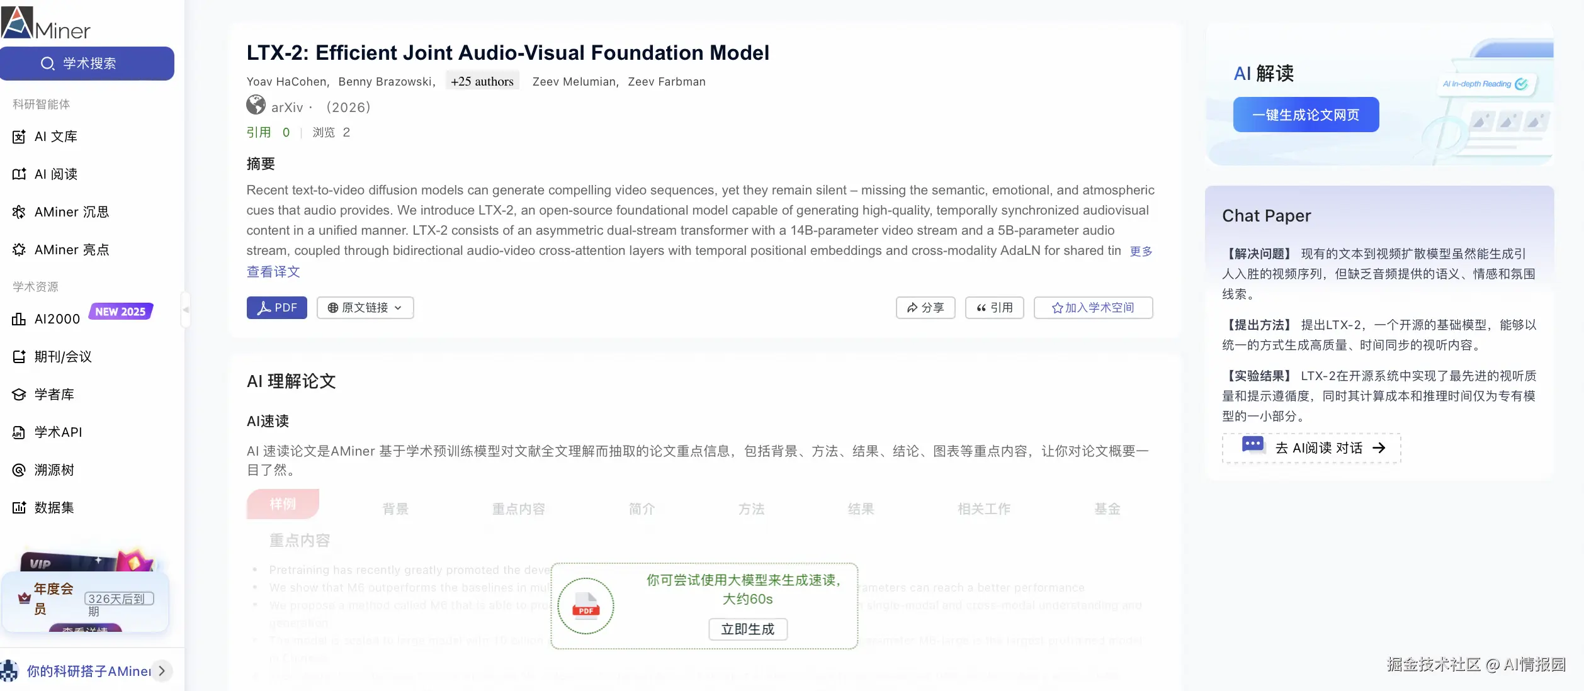Click the AI 文库 sidebar icon
The image size is (1584, 691).
pos(19,137)
